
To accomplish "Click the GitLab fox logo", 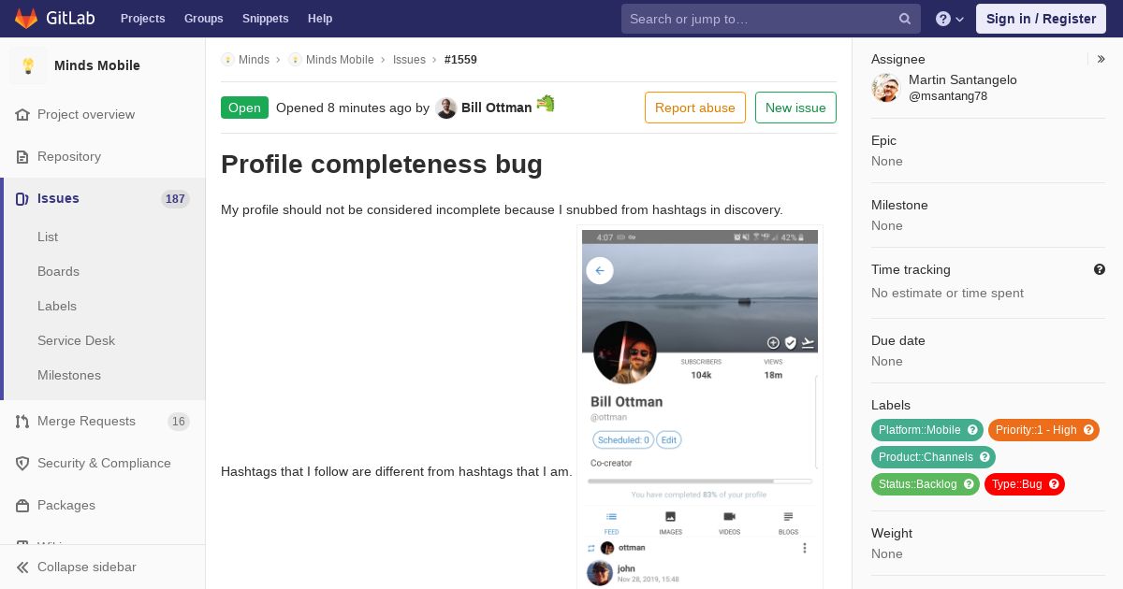I will click(26, 18).
